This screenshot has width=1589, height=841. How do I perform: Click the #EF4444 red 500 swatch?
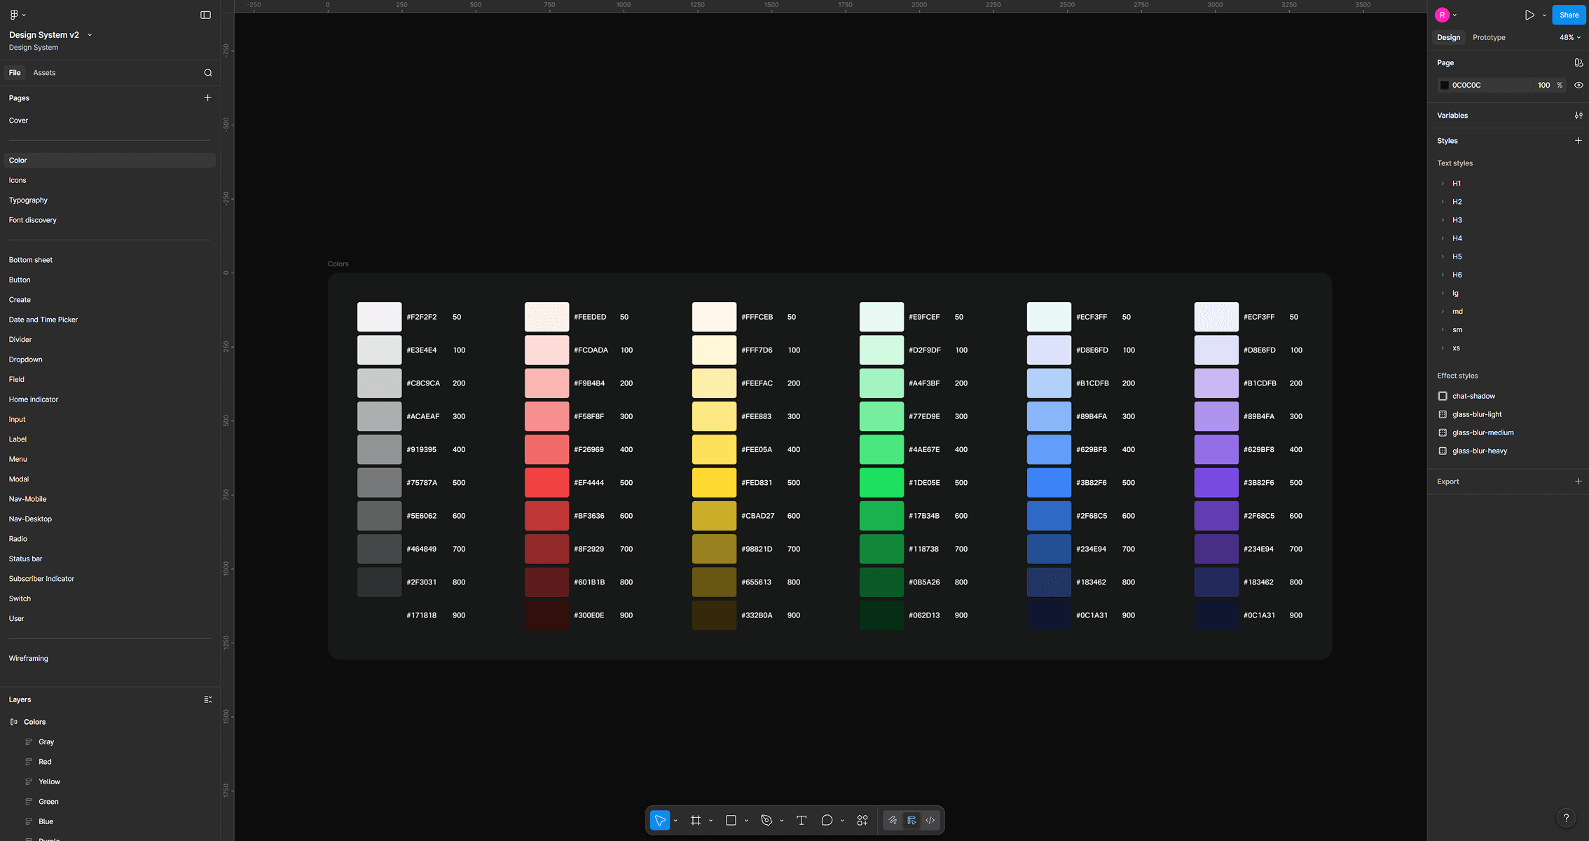click(546, 483)
